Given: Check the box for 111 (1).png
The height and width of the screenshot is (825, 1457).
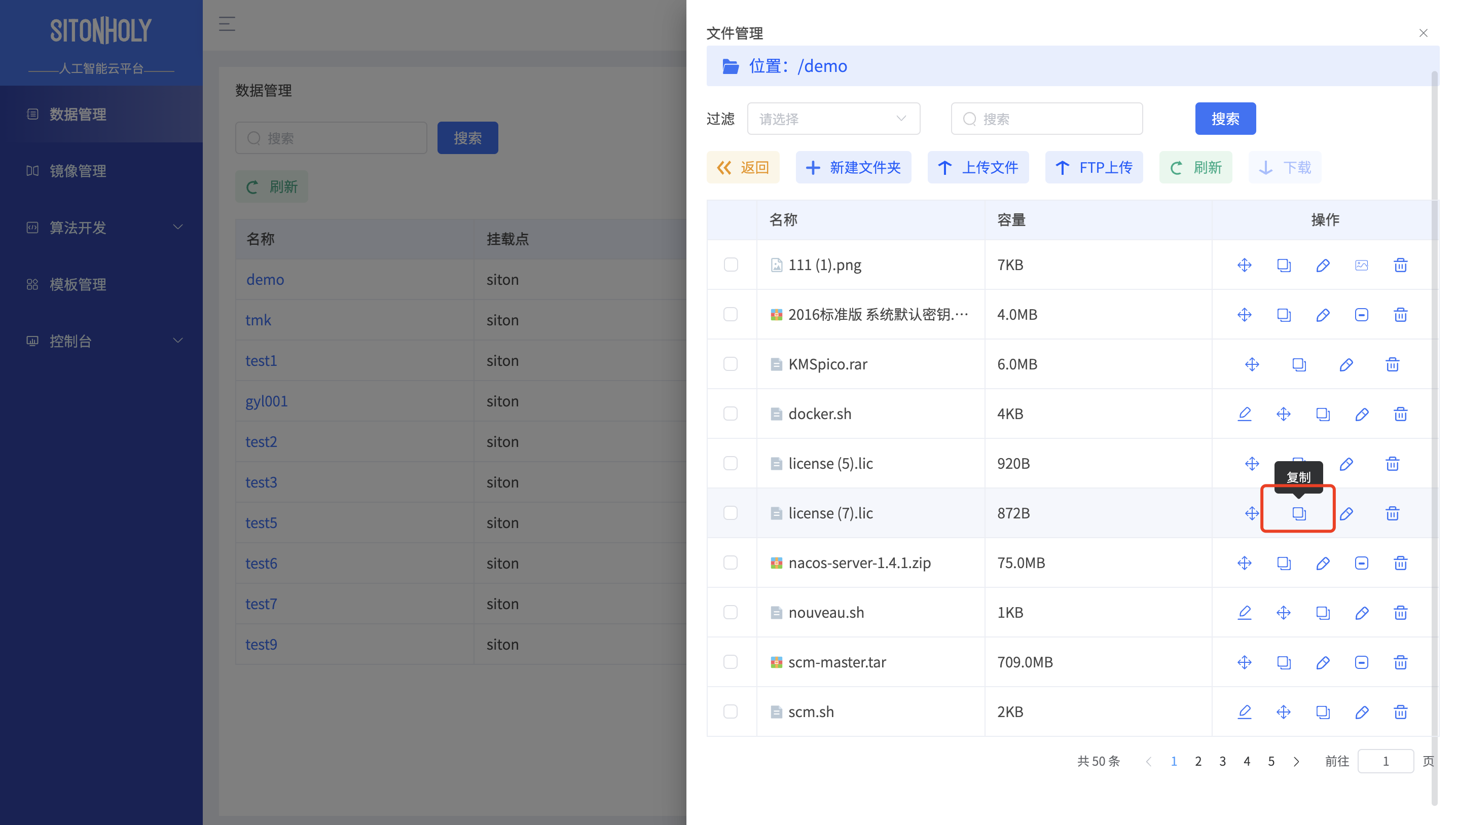Looking at the screenshot, I should [731, 265].
